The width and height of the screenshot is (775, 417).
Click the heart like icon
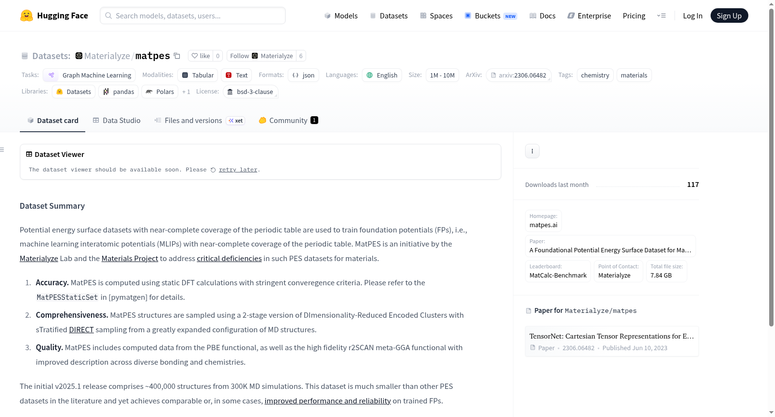[195, 56]
